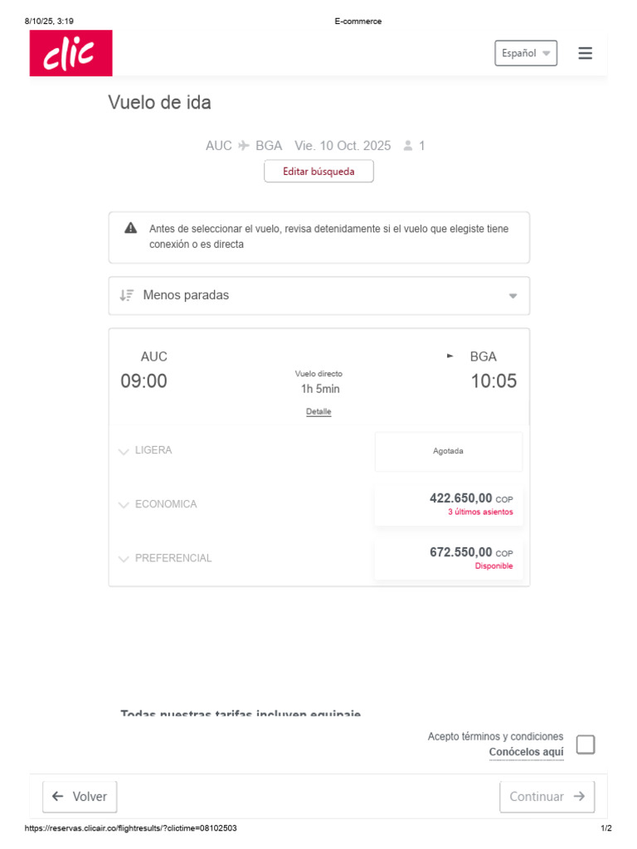Click Editar búsqueda button
Image resolution: width=637 pixels, height=849 pixels.
pos(318,172)
